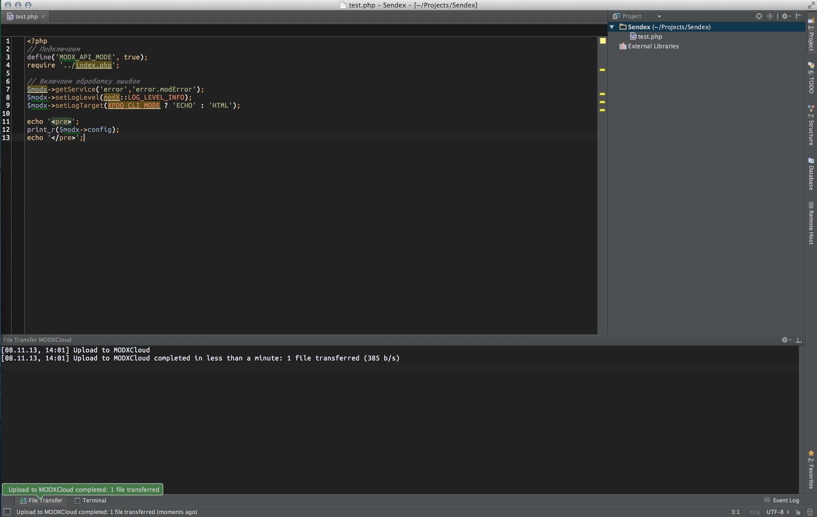Toggle tool window buttons in bottom-left corner
The width and height of the screenshot is (817, 517).
click(x=7, y=512)
